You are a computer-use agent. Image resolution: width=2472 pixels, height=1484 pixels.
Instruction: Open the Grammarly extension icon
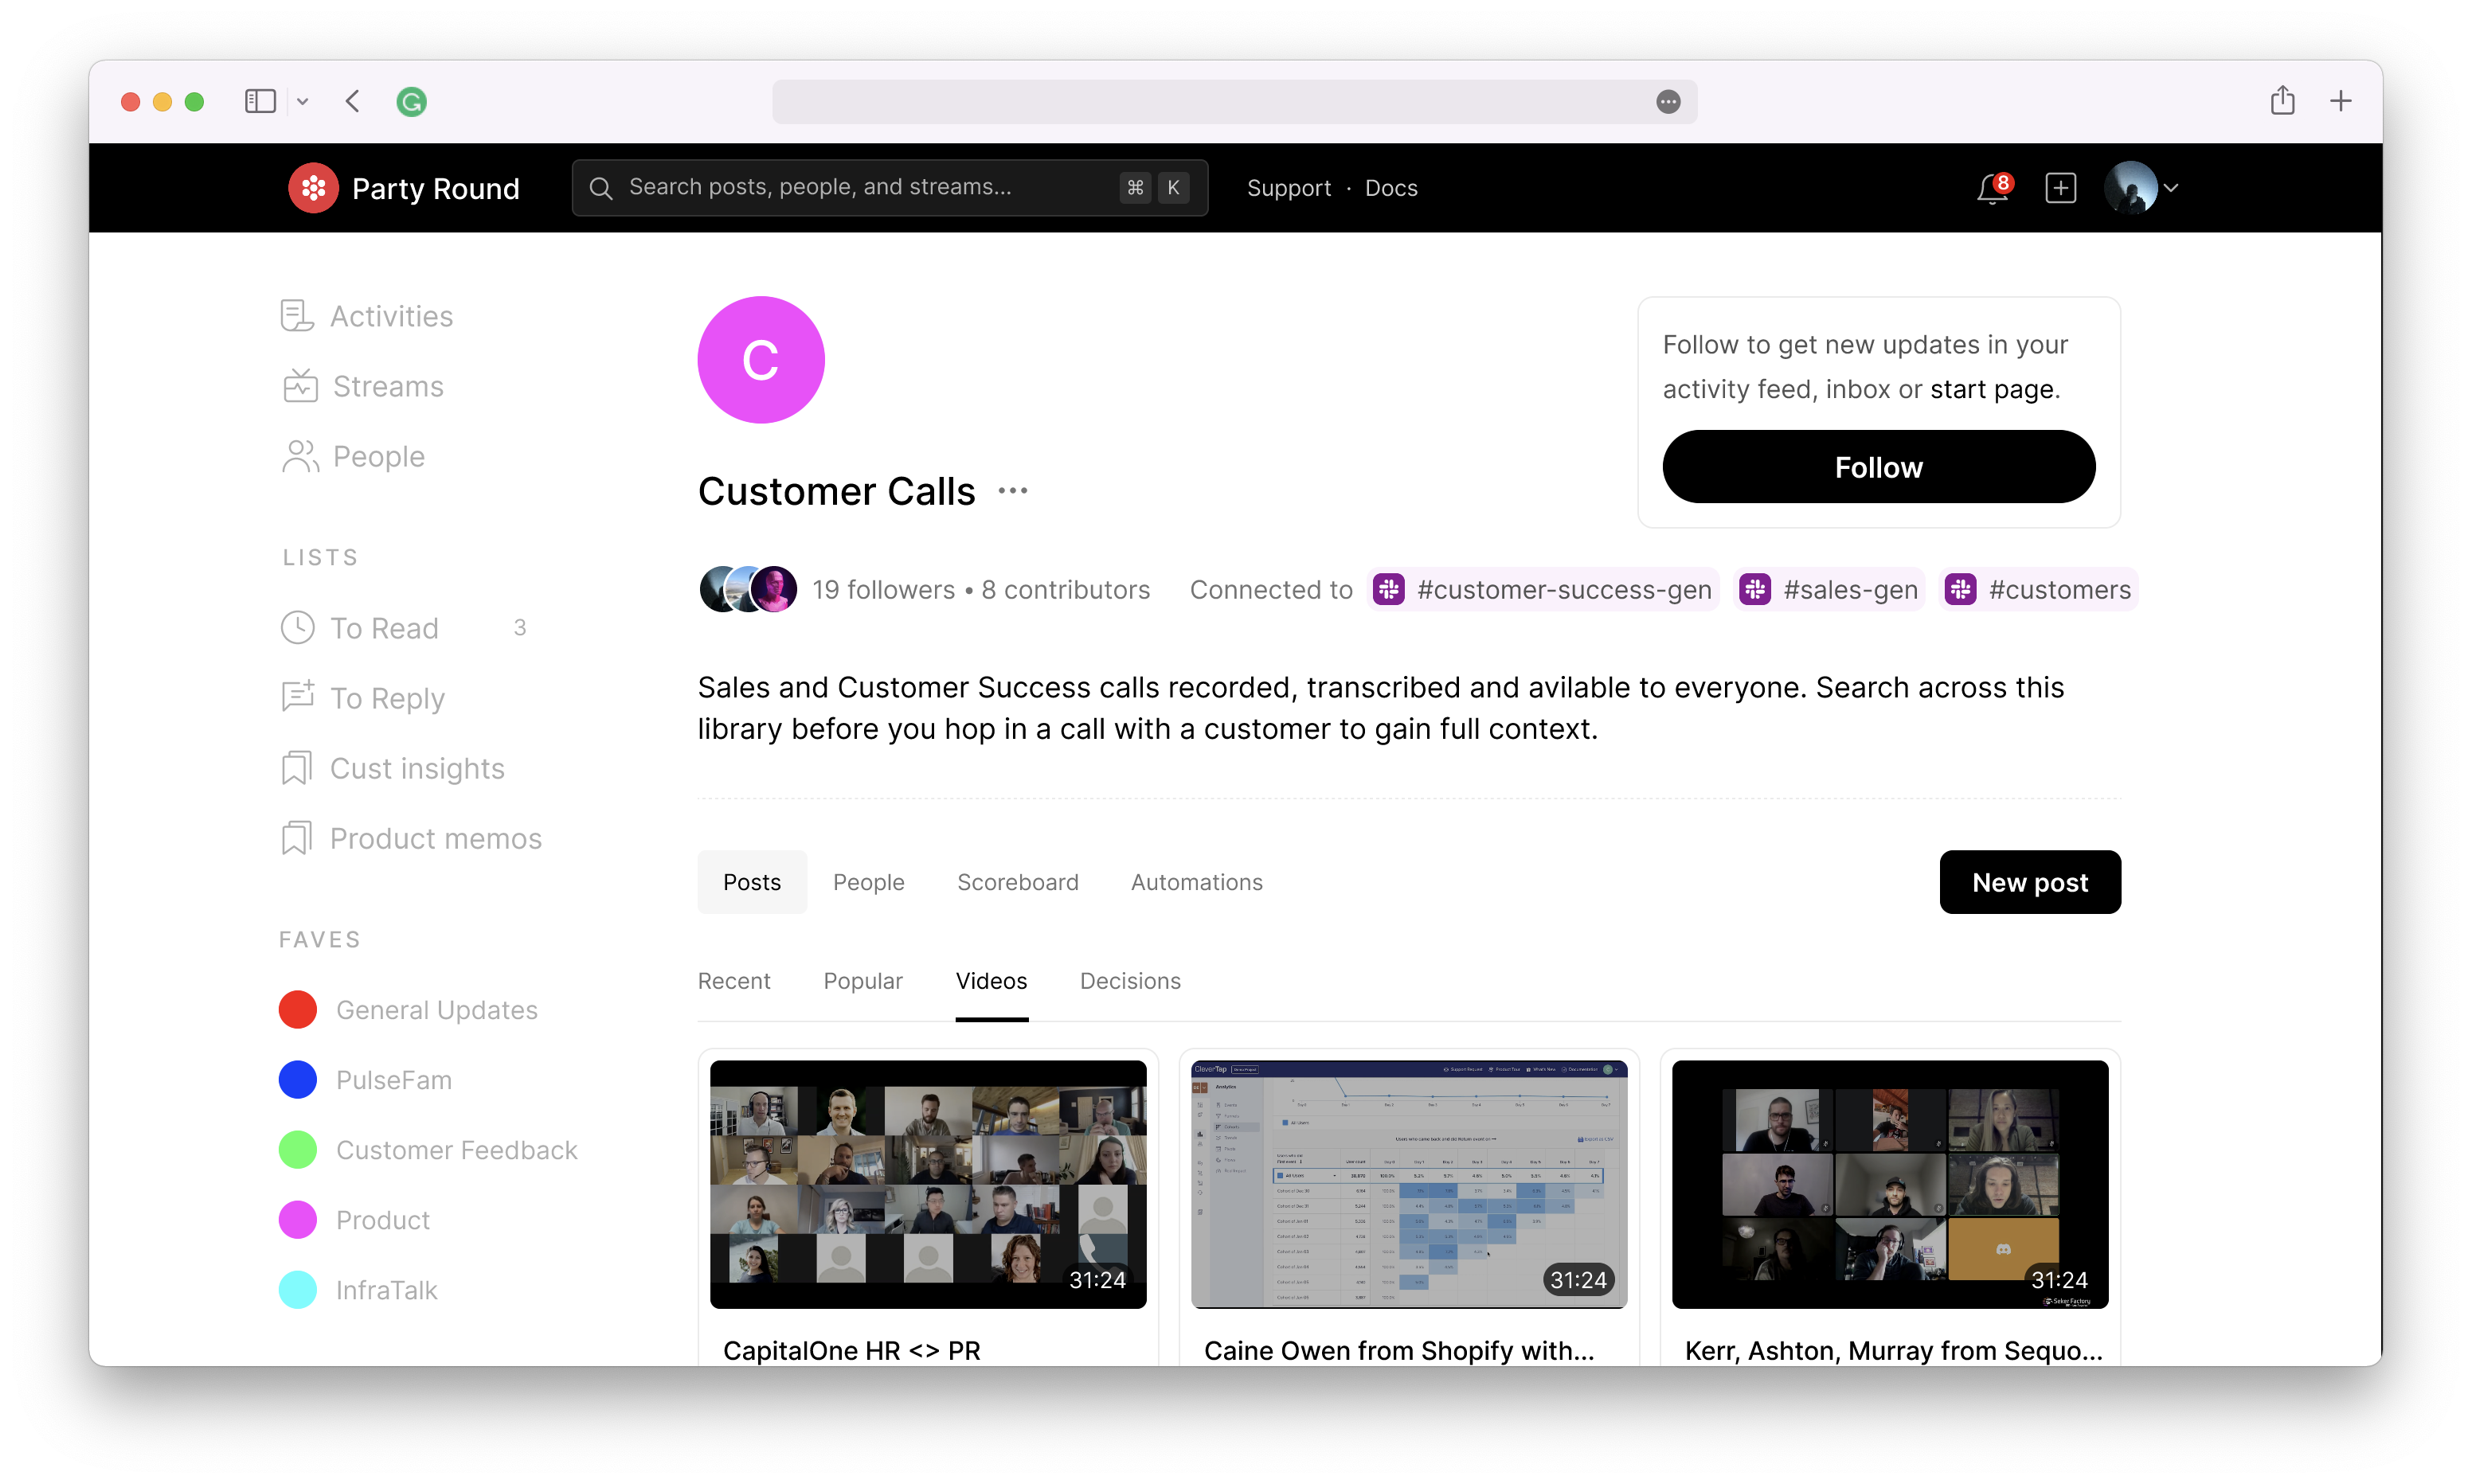(x=411, y=101)
